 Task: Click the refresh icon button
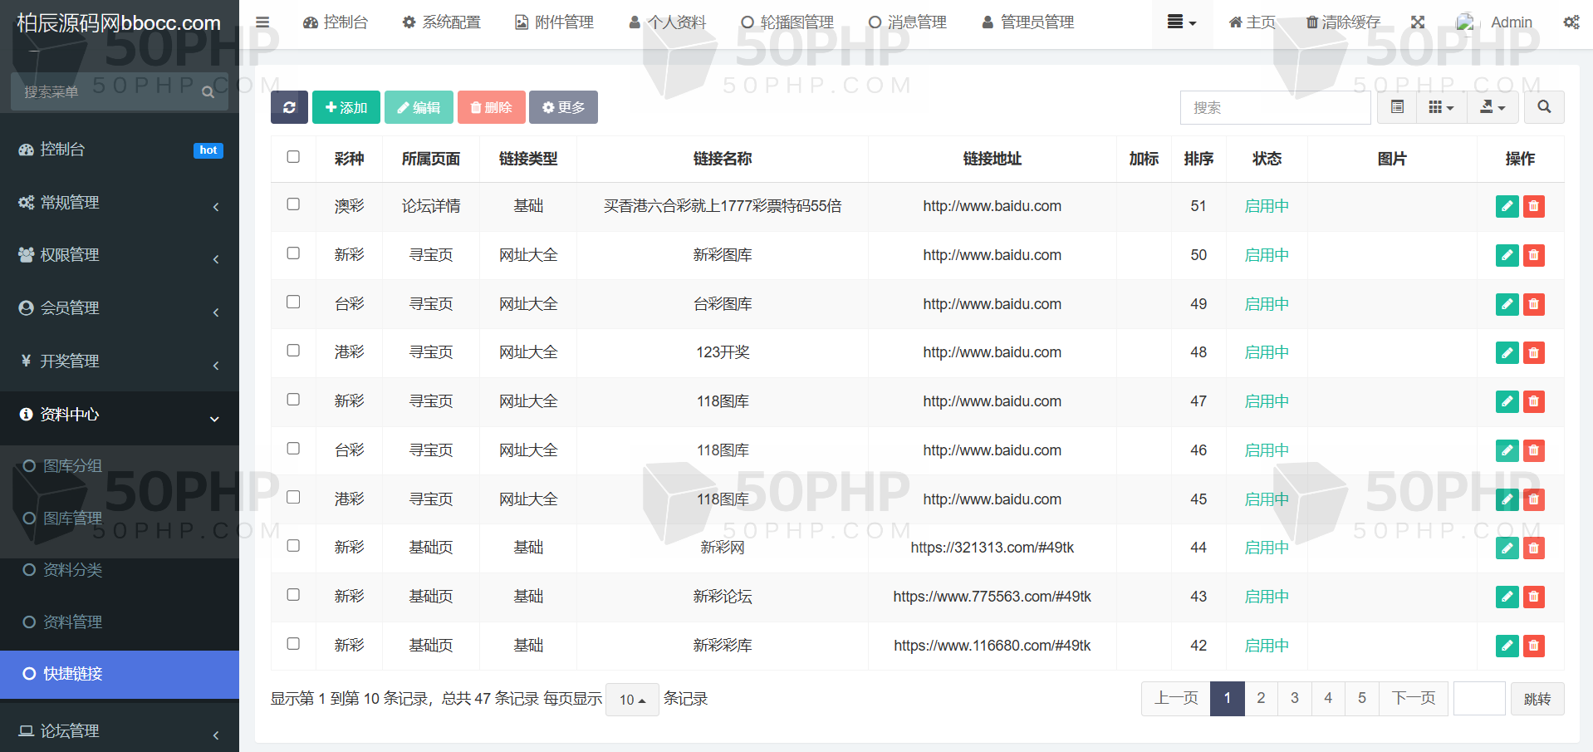[x=289, y=107]
